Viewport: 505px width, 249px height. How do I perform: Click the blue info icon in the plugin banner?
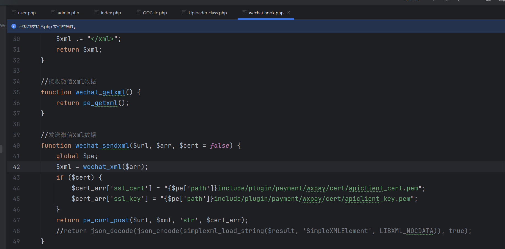pos(14,26)
